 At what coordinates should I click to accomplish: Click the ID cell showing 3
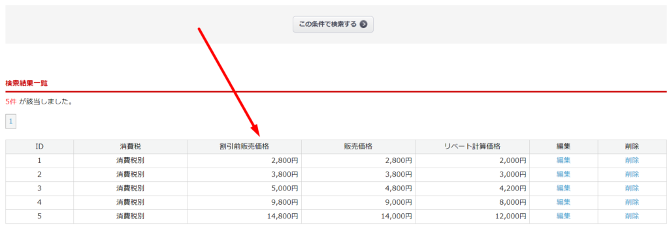click(40, 188)
